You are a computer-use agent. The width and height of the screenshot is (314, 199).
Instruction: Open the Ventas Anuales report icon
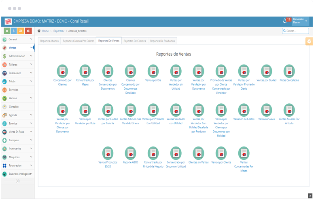point(267,110)
